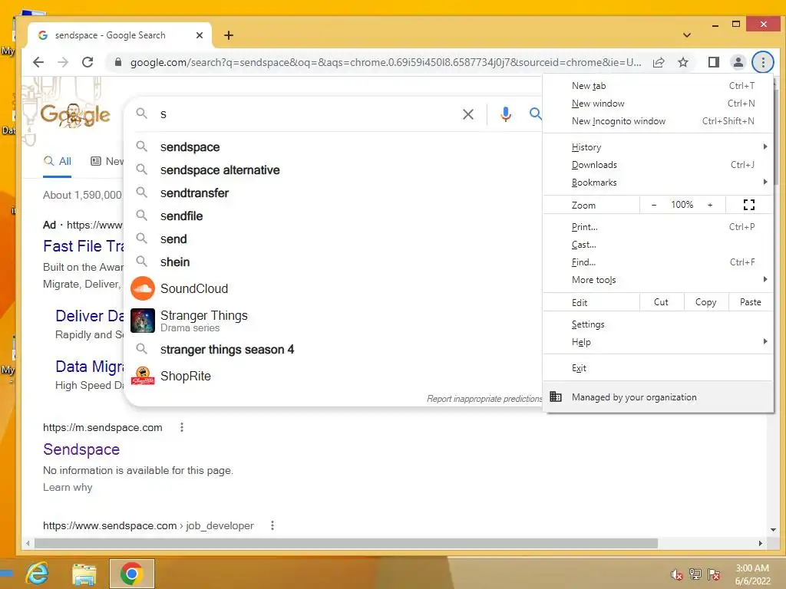Select the ShopRite suggestion
The width and height of the screenshot is (786, 589).
click(x=335, y=376)
